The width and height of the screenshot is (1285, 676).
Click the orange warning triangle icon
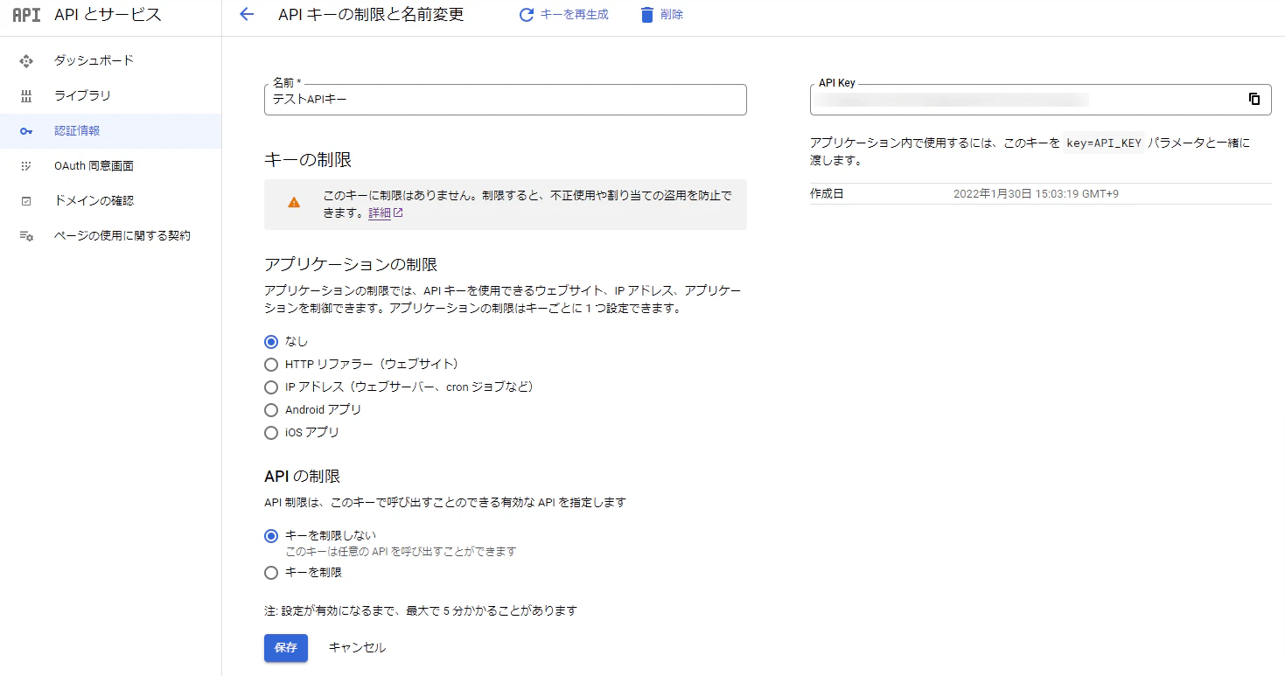pyautogui.click(x=294, y=202)
